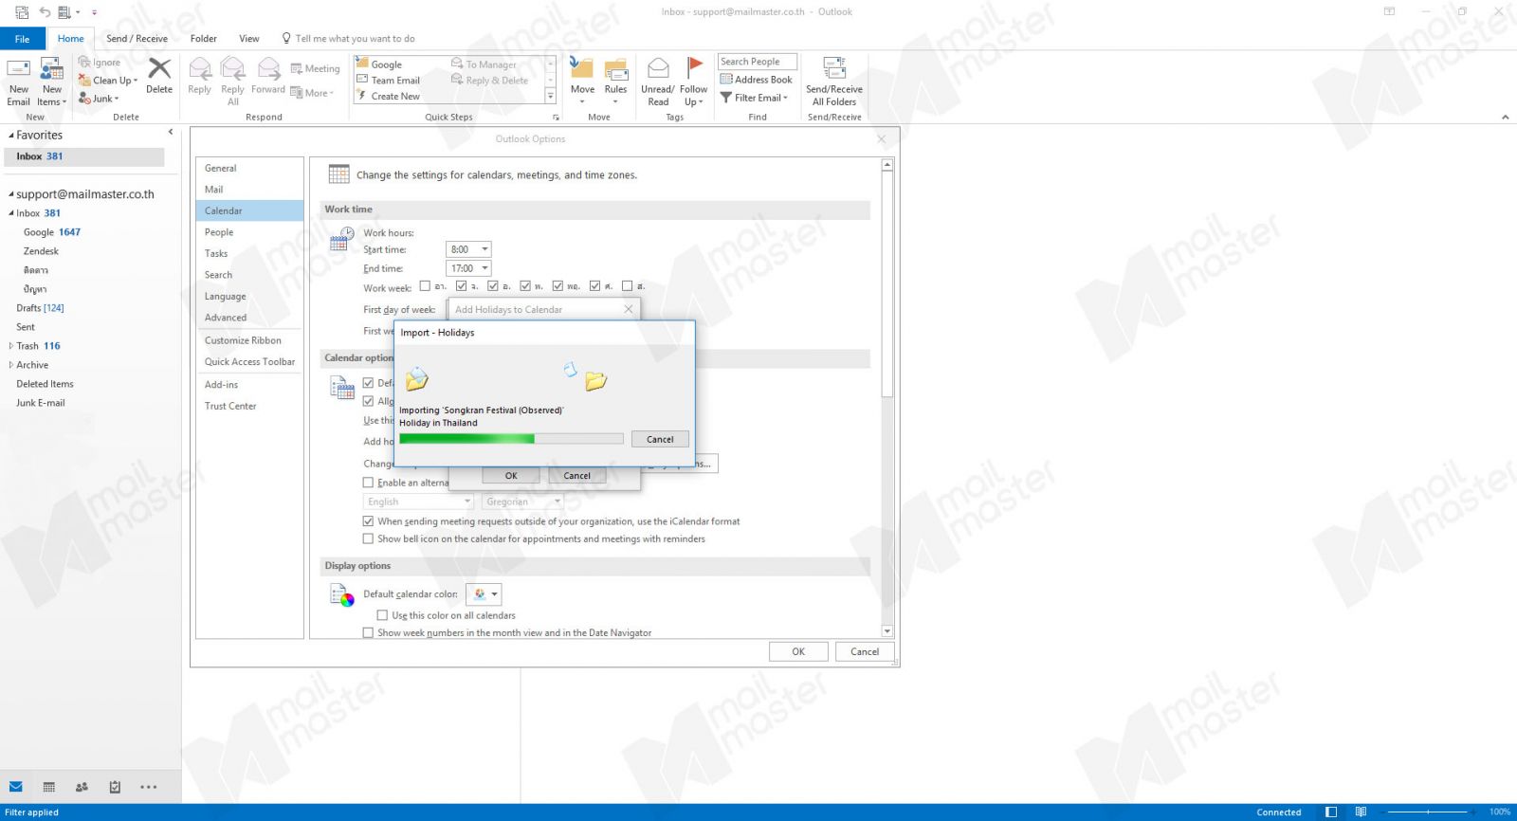The width and height of the screenshot is (1517, 821).
Task: Open the Gregorian calendar type dropdown
Action: coord(523,502)
